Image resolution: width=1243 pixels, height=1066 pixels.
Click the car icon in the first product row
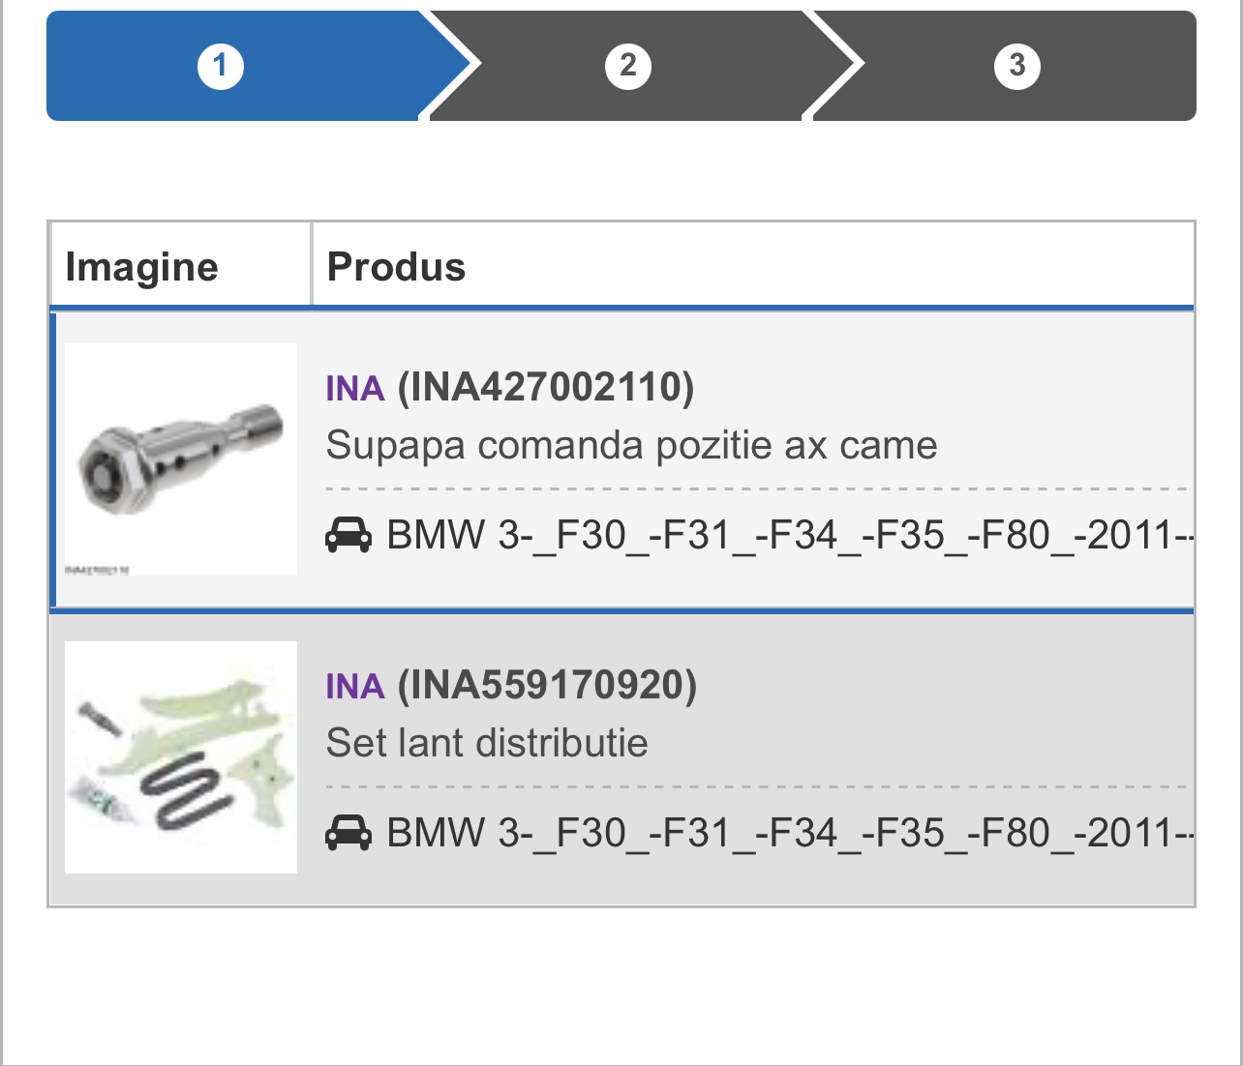[349, 535]
